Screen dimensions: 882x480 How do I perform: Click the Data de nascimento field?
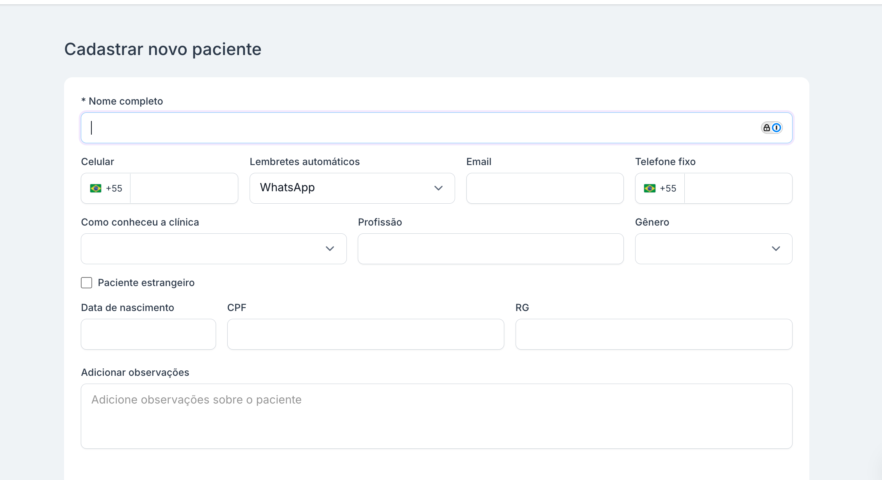click(x=148, y=334)
